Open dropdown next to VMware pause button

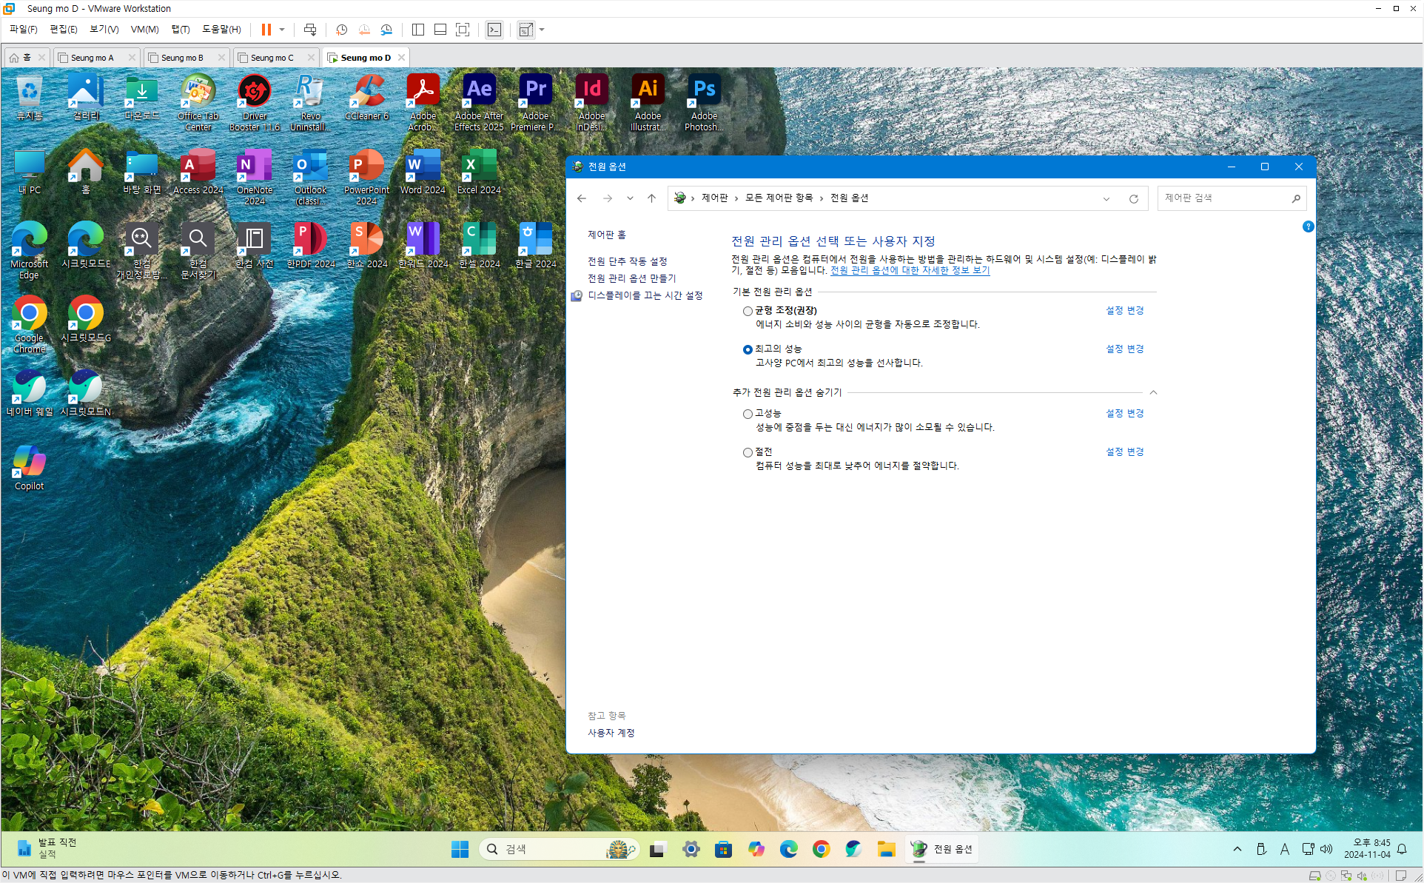click(x=282, y=30)
